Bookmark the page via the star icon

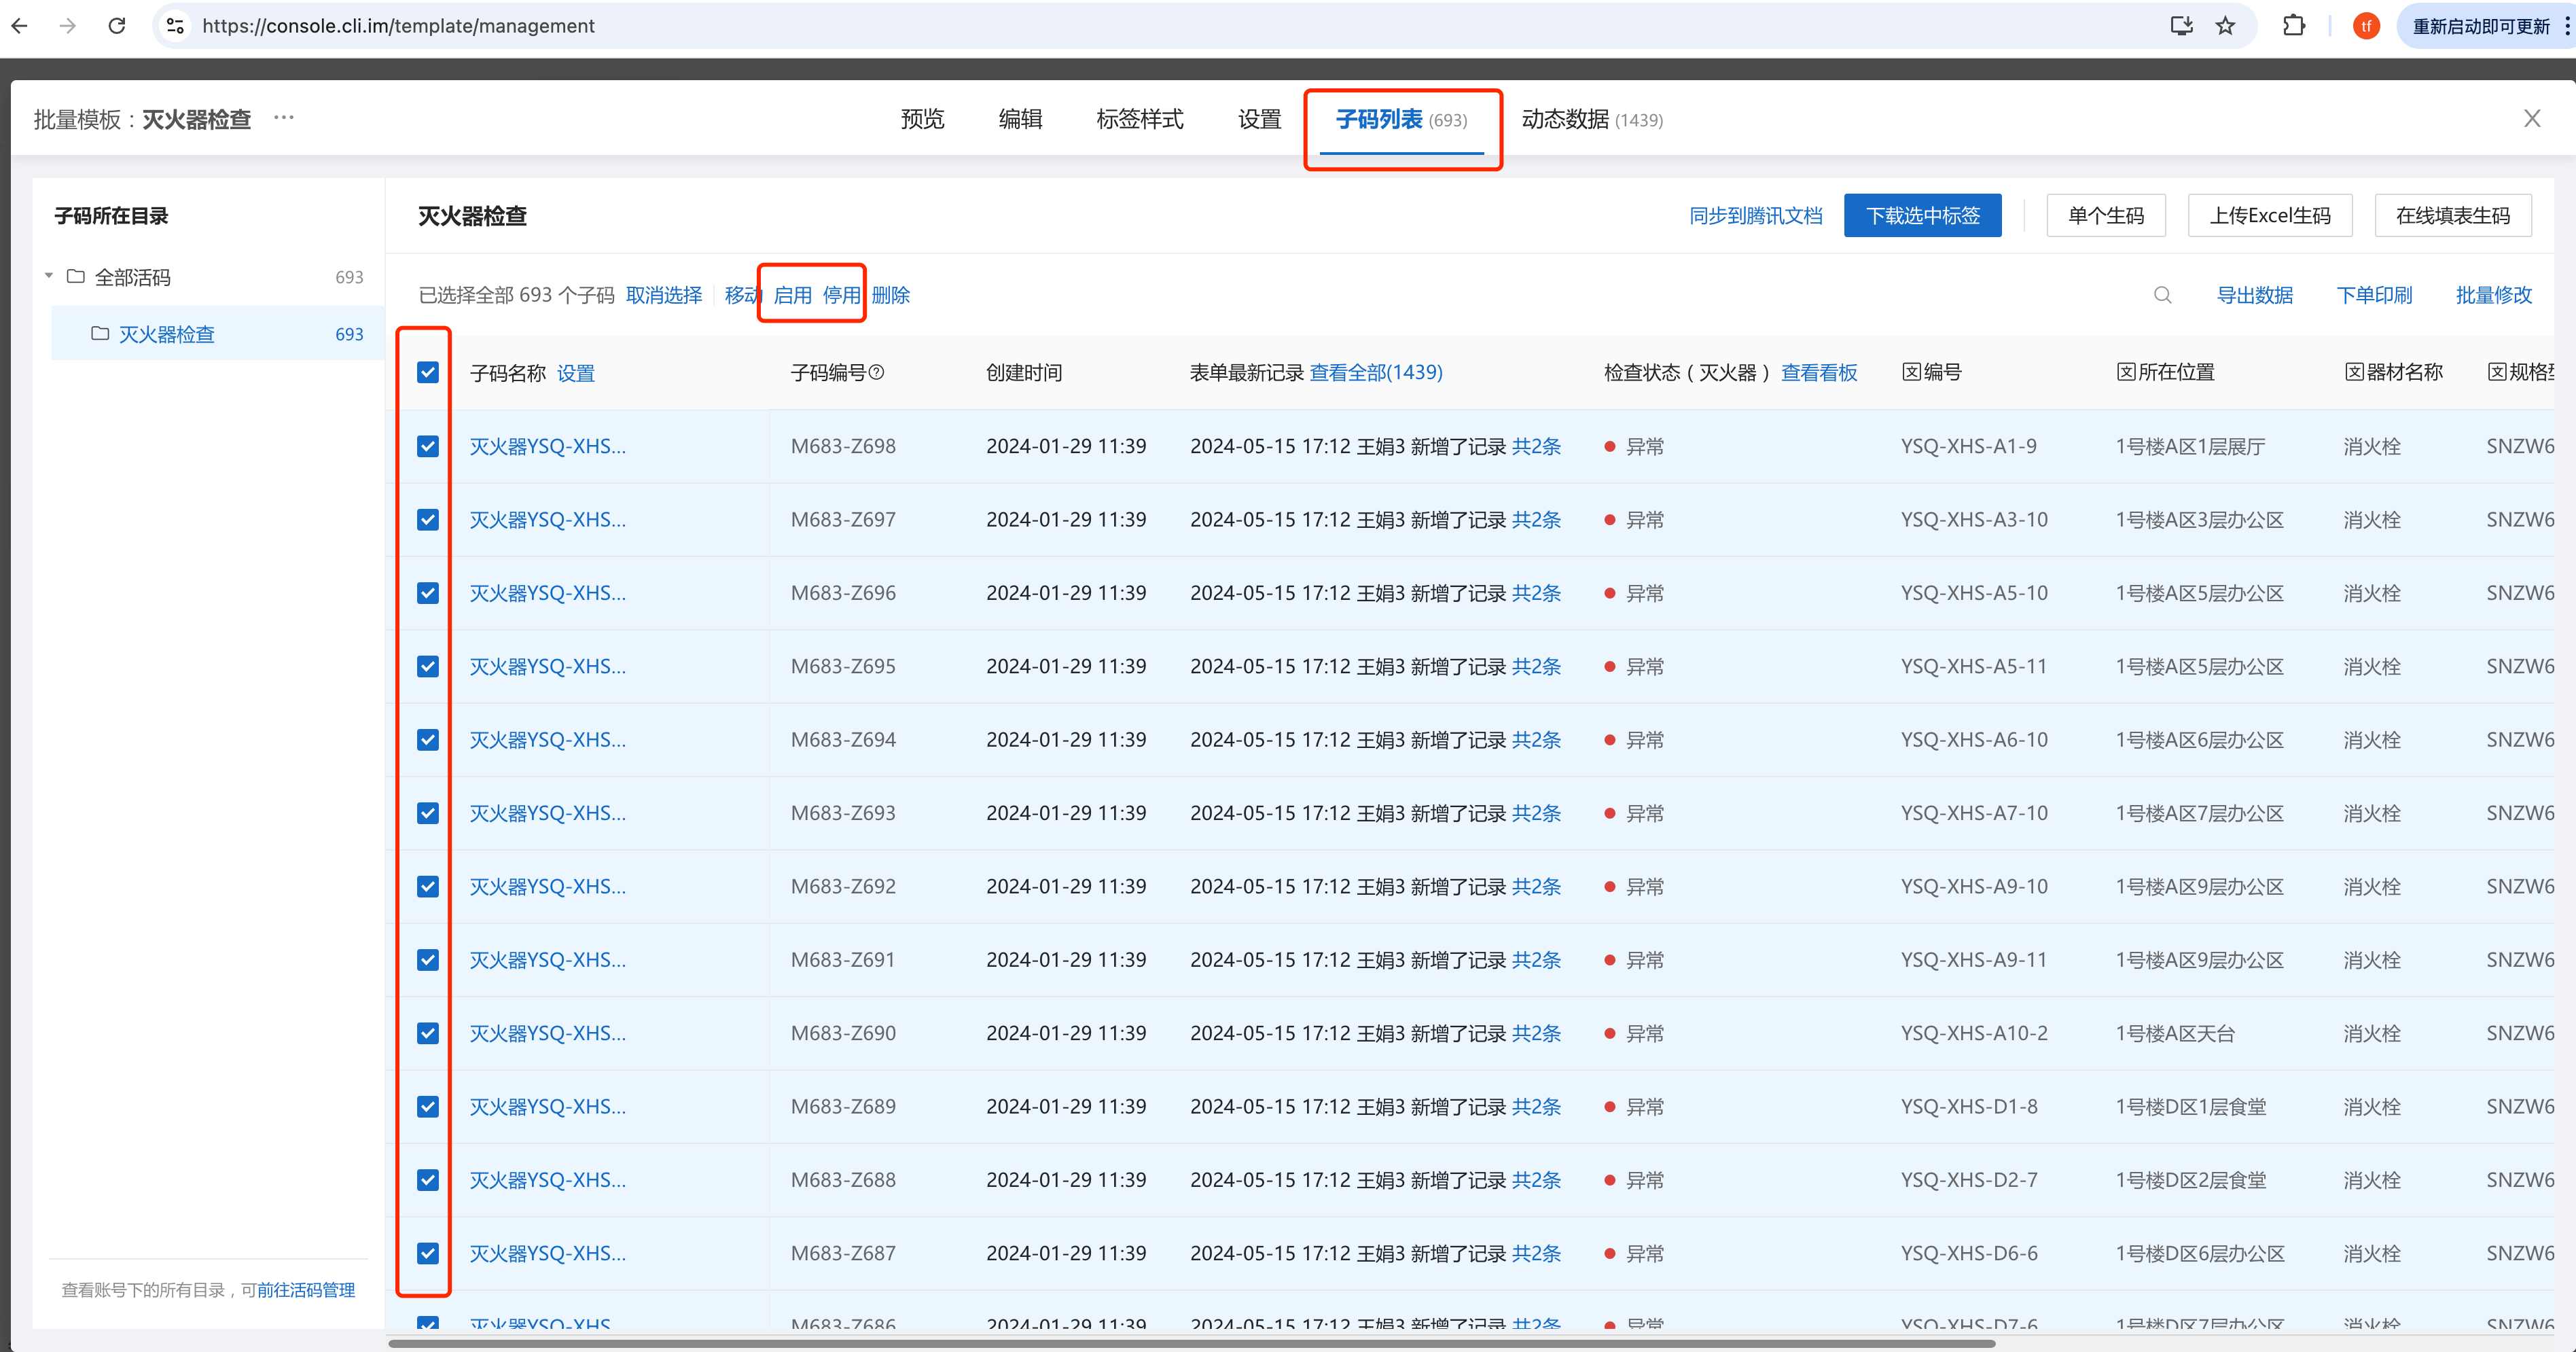pos(2227,26)
